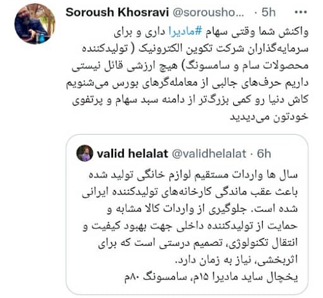The image size is (323, 298).
Task: Click the 6h quoted tweet timestamp
Action: [264, 154]
